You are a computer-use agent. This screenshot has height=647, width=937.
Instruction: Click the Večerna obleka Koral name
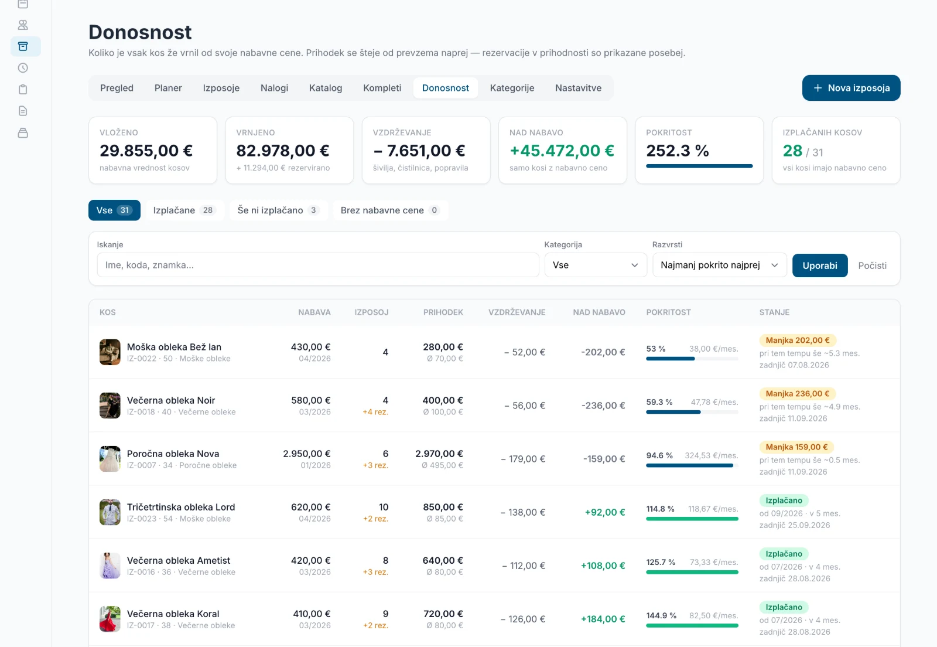(173, 614)
